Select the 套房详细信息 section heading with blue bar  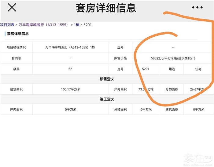(x=18, y=34)
